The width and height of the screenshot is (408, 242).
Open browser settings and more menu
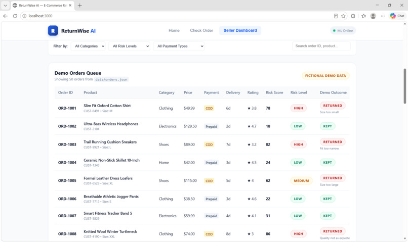383,16
